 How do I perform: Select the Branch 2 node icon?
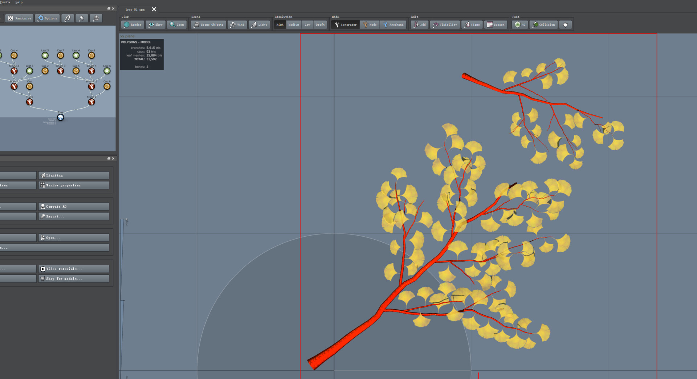91,86
